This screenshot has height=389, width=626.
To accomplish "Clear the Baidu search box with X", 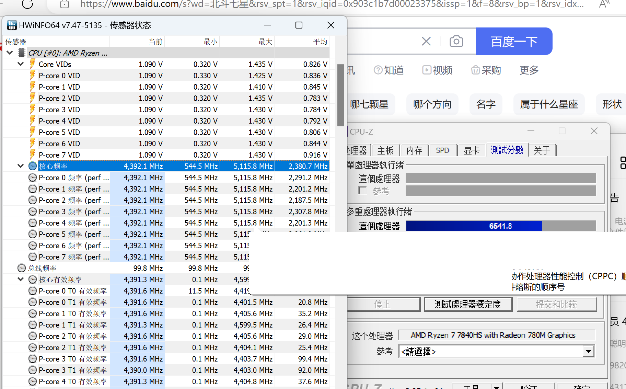I will pos(426,42).
